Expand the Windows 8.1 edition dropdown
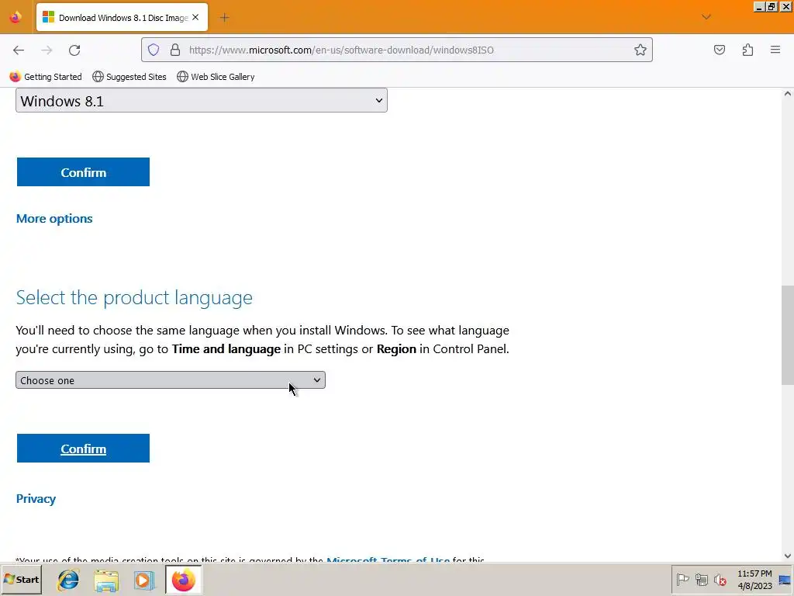The height and width of the screenshot is (596, 794). click(x=202, y=100)
